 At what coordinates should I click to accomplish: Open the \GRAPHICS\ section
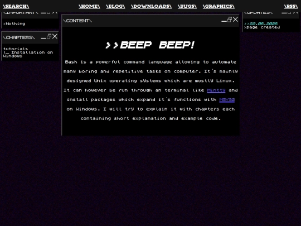click(x=219, y=6)
